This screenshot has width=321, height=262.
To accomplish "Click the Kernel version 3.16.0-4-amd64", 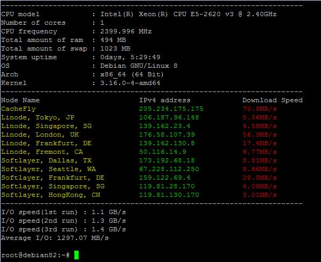I will pyautogui.click(x=130, y=83).
